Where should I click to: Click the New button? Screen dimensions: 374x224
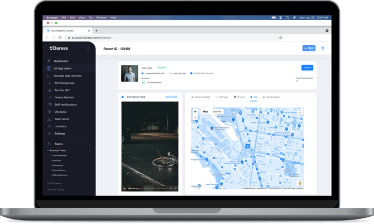coord(309,48)
